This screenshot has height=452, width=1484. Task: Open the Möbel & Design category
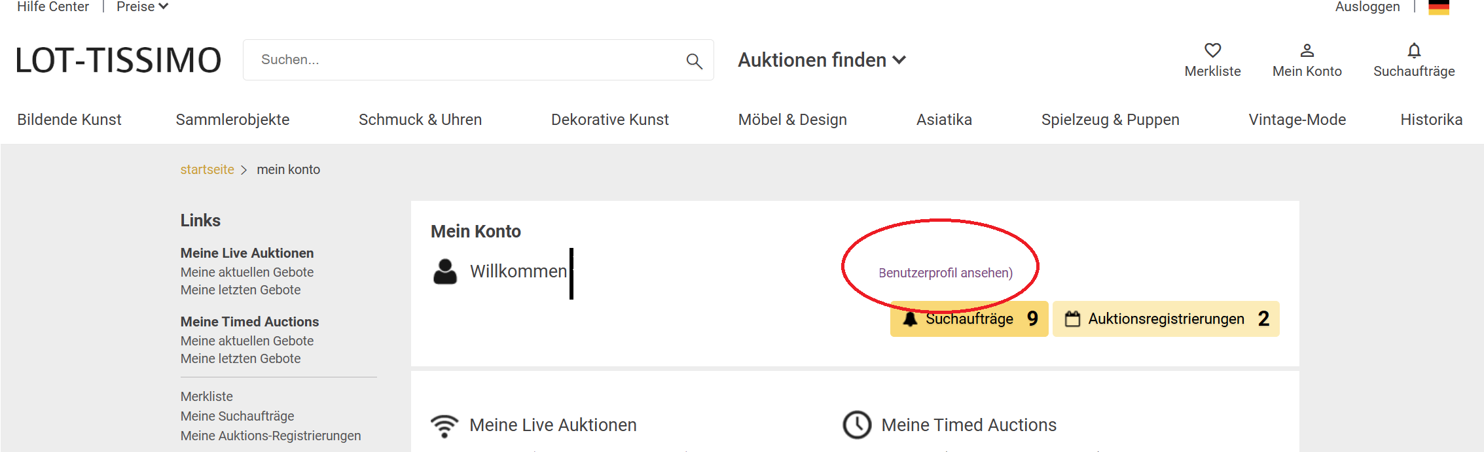click(792, 120)
